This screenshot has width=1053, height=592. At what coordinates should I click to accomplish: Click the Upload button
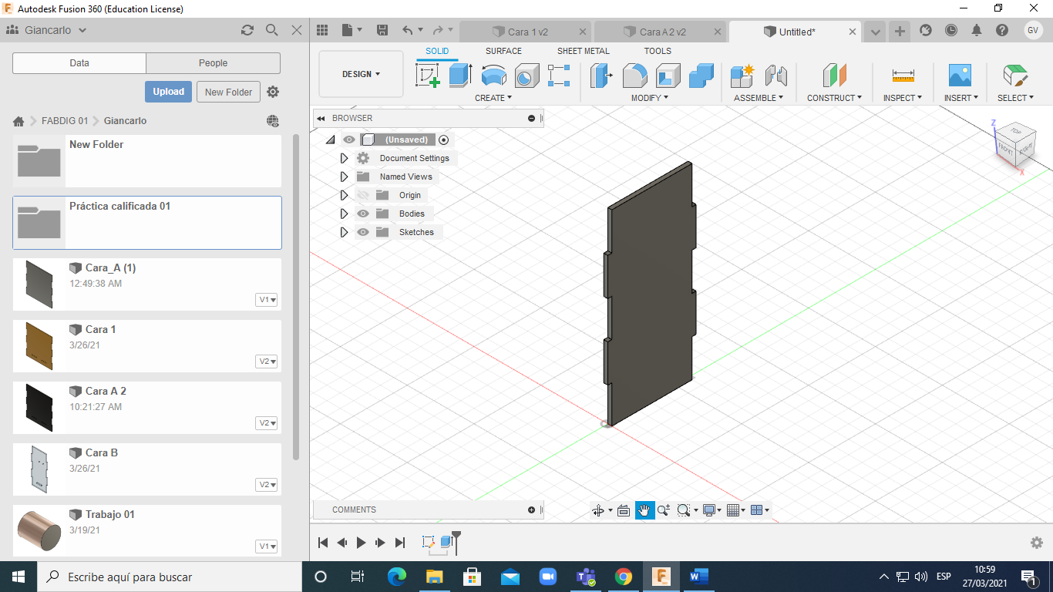[x=168, y=92]
